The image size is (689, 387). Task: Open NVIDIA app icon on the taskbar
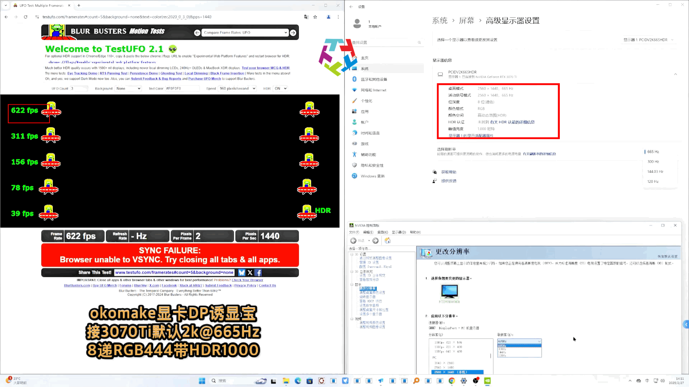(487, 381)
